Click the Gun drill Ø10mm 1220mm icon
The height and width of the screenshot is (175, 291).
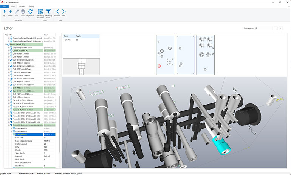(11, 66)
